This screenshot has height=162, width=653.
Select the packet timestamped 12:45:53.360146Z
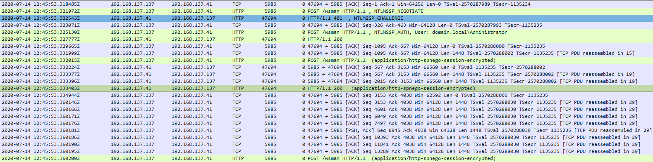pyautogui.click(x=326, y=102)
